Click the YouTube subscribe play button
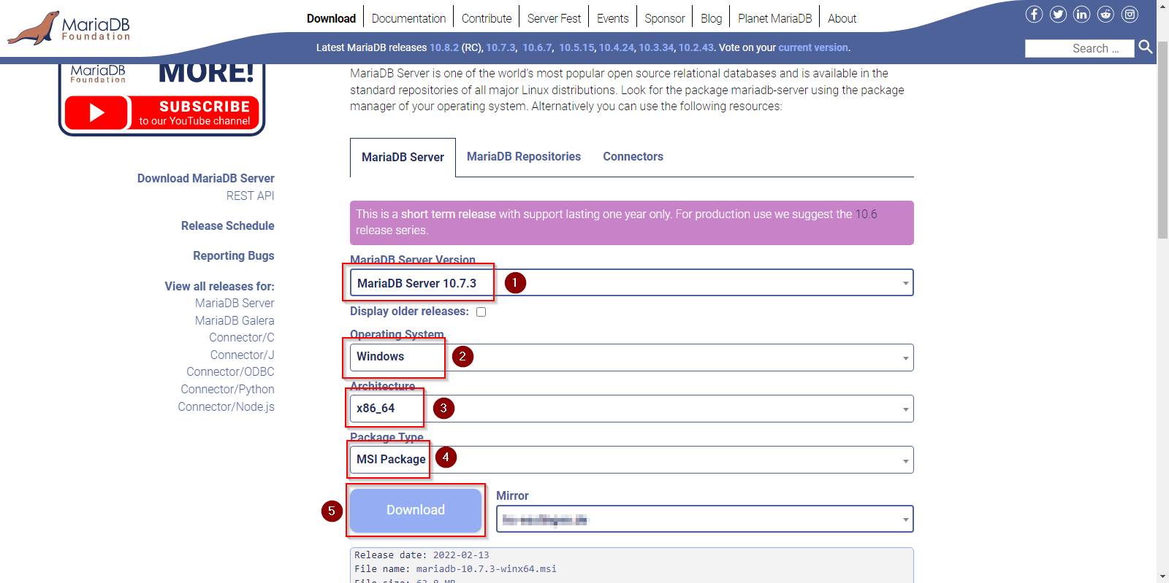The height and width of the screenshot is (583, 1169). (97, 113)
